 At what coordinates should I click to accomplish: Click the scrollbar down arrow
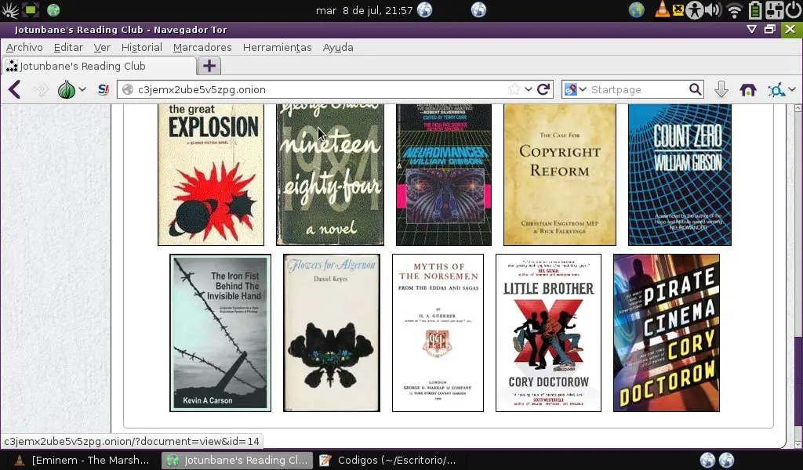[798, 444]
